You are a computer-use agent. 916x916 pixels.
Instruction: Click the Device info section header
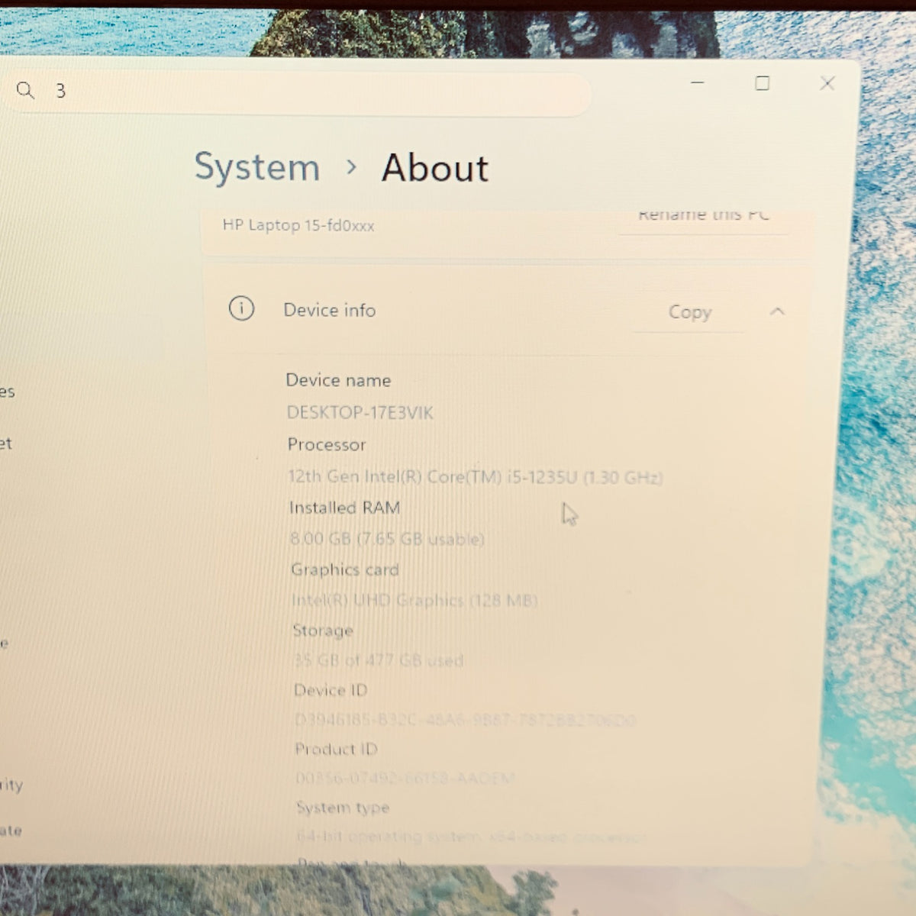pos(505,310)
